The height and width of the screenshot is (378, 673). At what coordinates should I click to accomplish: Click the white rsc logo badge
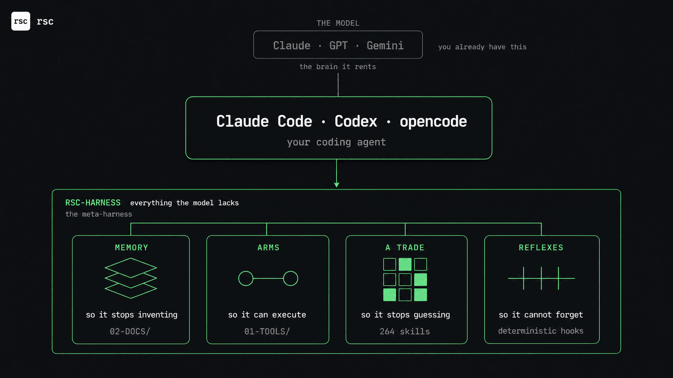tap(21, 21)
